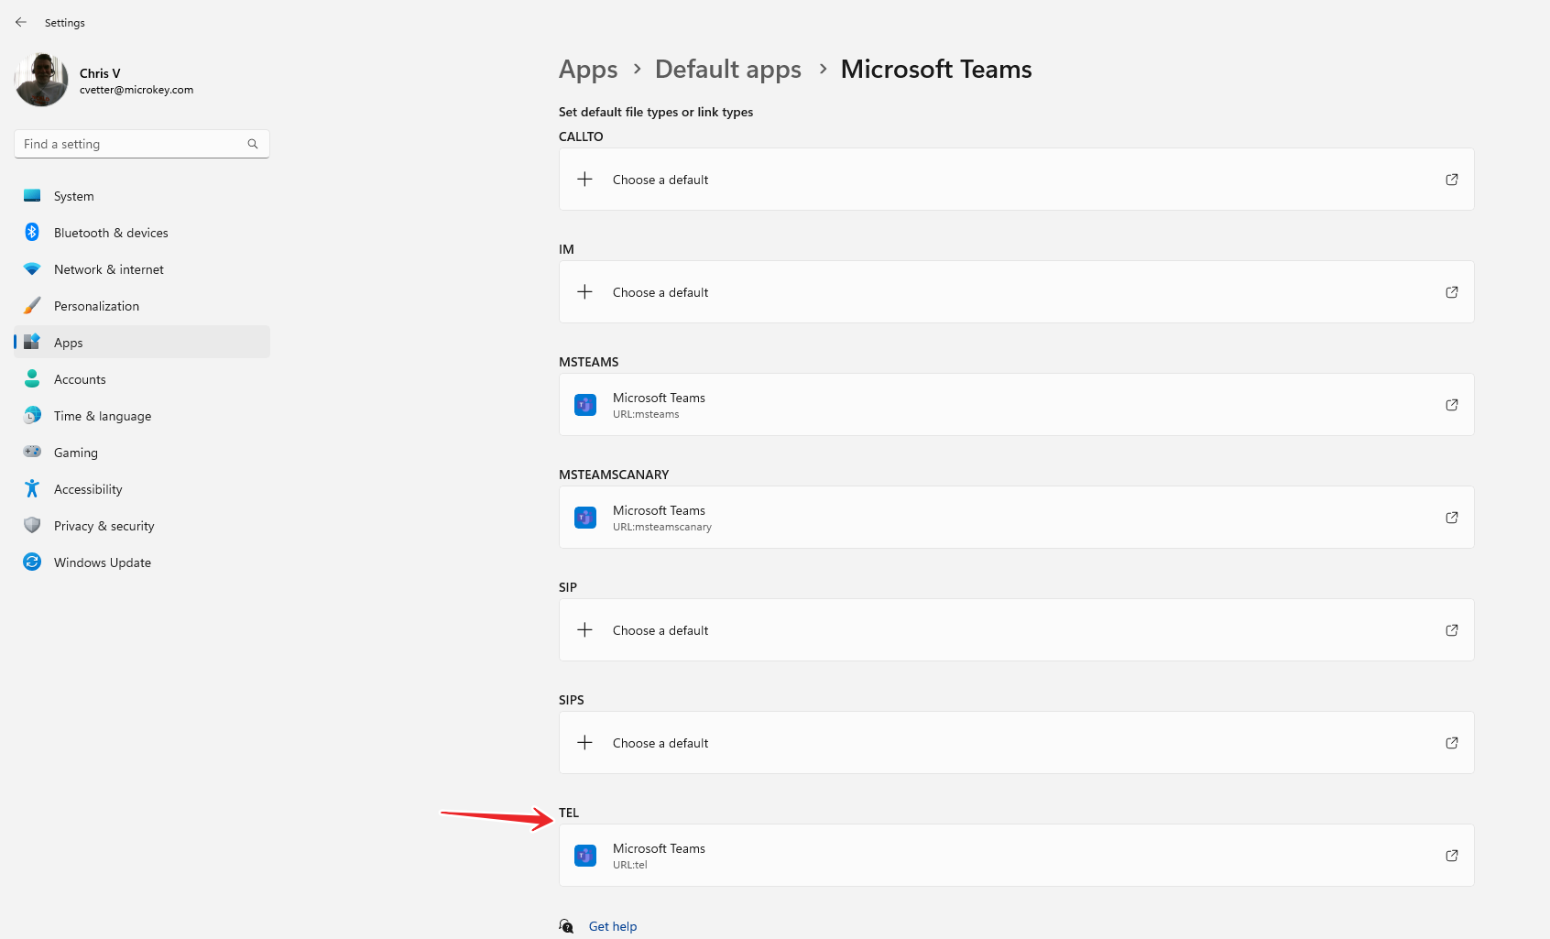Viewport: 1550px width, 939px height.
Task: Click the Windows Update sync icon
Action: [x=32, y=562]
